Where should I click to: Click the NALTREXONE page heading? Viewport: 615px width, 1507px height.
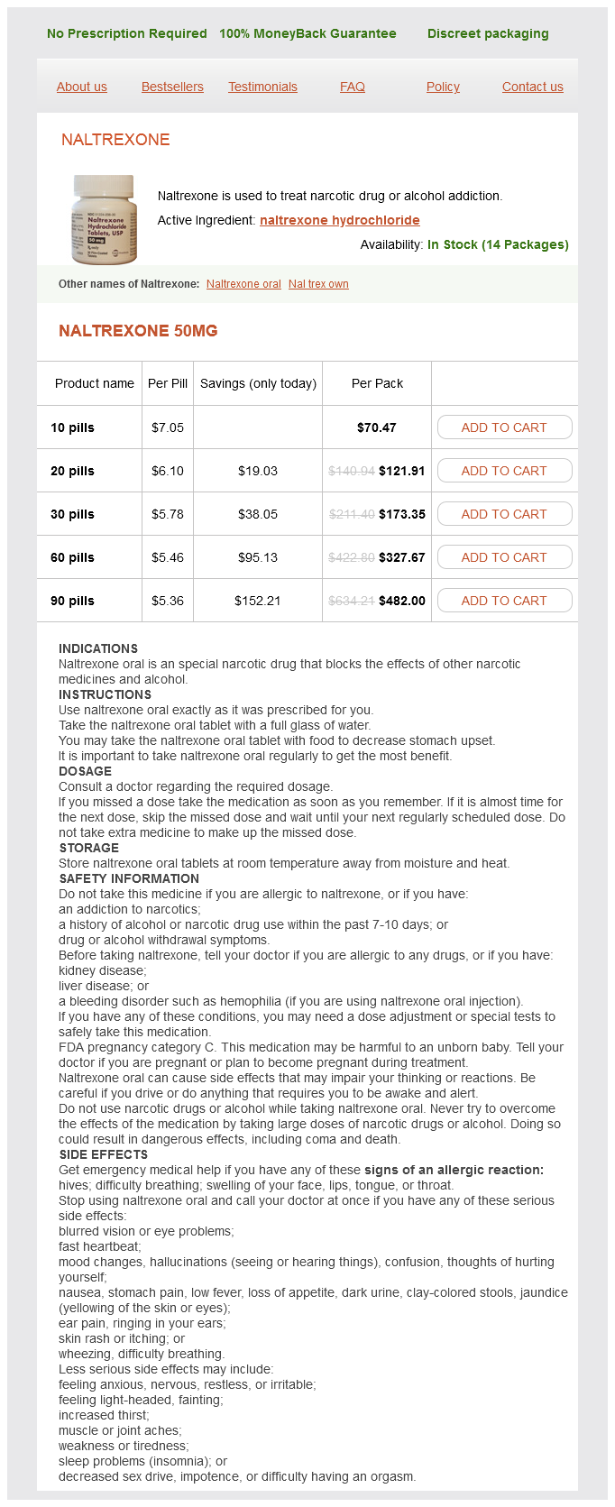tap(115, 140)
